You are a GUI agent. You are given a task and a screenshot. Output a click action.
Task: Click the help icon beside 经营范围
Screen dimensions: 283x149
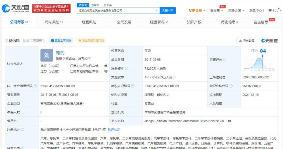(23, 148)
